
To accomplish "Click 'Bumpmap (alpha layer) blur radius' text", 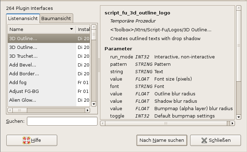I will 194,109.
